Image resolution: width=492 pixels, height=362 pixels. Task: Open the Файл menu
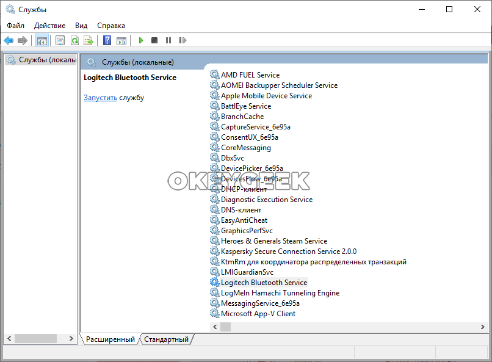pyautogui.click(x=16, y=26)
